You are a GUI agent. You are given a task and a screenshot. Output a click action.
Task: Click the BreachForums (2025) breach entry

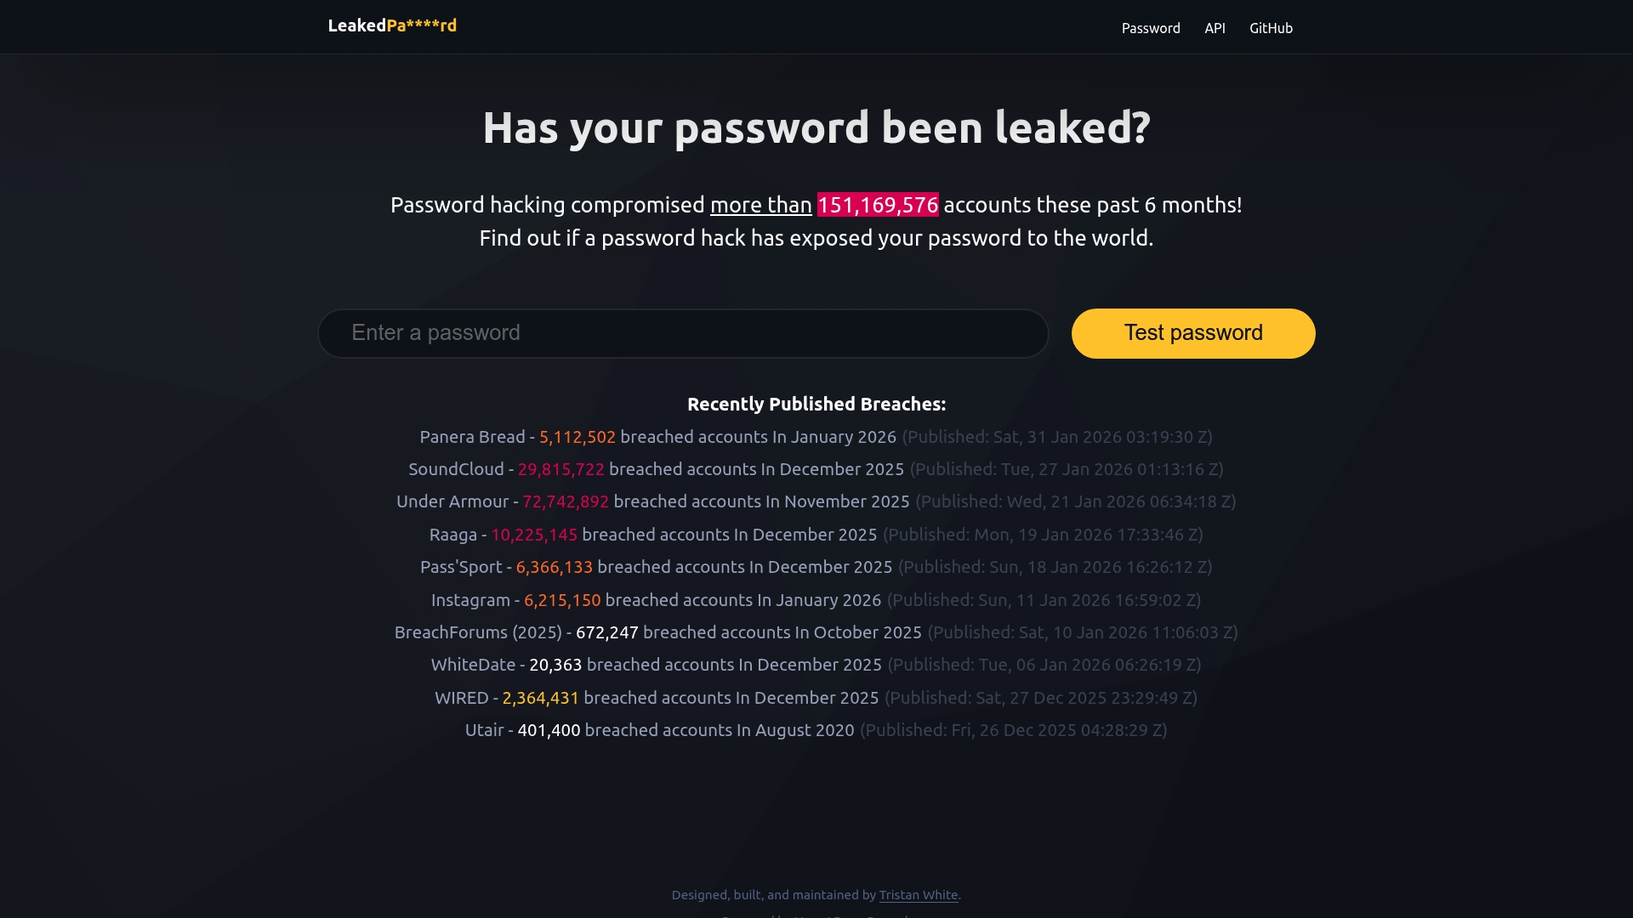[657, 632]
